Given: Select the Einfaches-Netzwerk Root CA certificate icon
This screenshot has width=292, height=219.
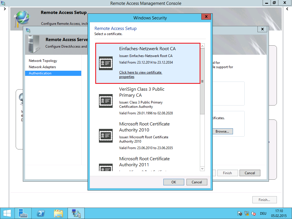Looking at the screenshot, I should pyautogui.click(x=106, y=63).
